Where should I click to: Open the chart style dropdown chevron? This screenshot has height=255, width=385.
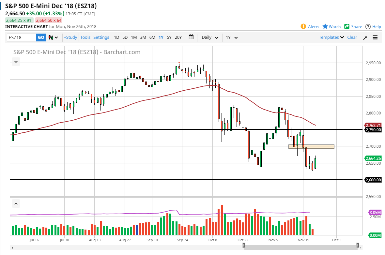pyautogui.click(x=56, y=37)
